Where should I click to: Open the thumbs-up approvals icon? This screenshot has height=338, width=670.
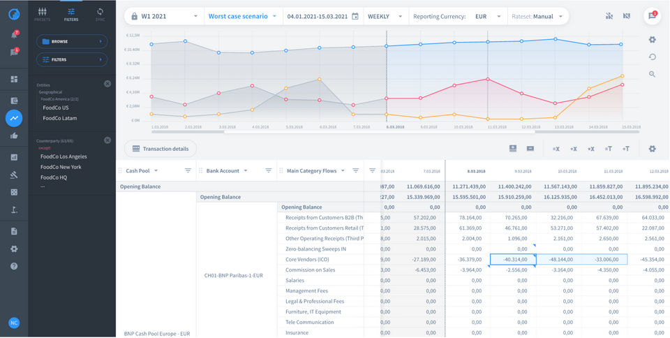(x=14, y=136)
